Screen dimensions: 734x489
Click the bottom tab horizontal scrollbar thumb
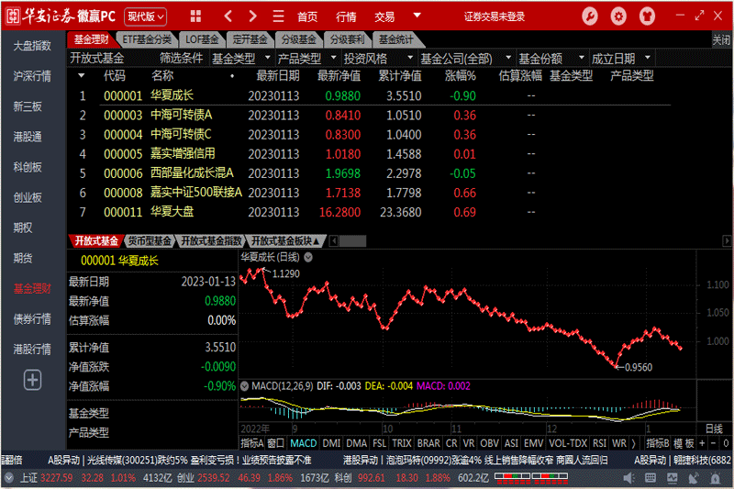click(353, 241)
